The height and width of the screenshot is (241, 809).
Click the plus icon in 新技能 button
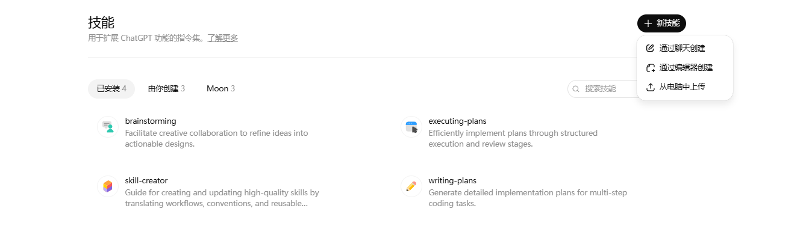coord(648,23)
